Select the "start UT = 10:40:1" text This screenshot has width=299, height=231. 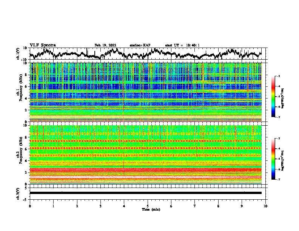(182, 45)
